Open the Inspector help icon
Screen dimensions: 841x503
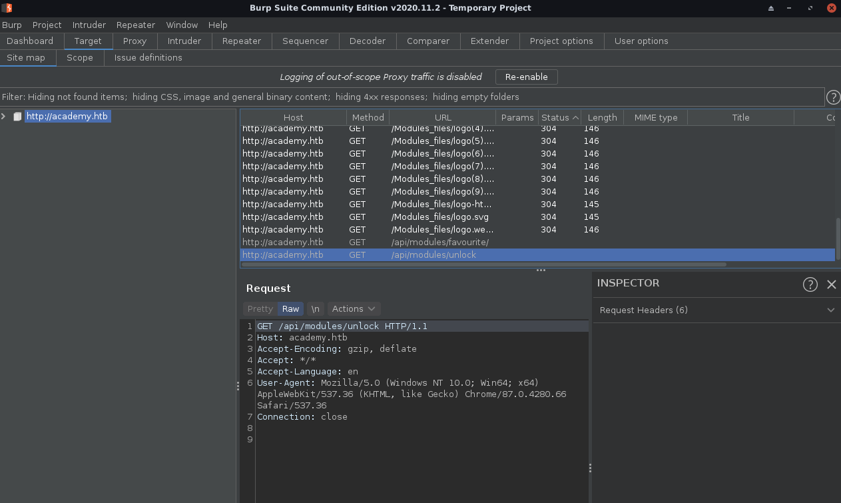(x=810, y=284)
